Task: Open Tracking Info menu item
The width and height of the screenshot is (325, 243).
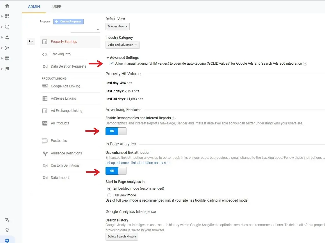Action: (x=70, y=54)
